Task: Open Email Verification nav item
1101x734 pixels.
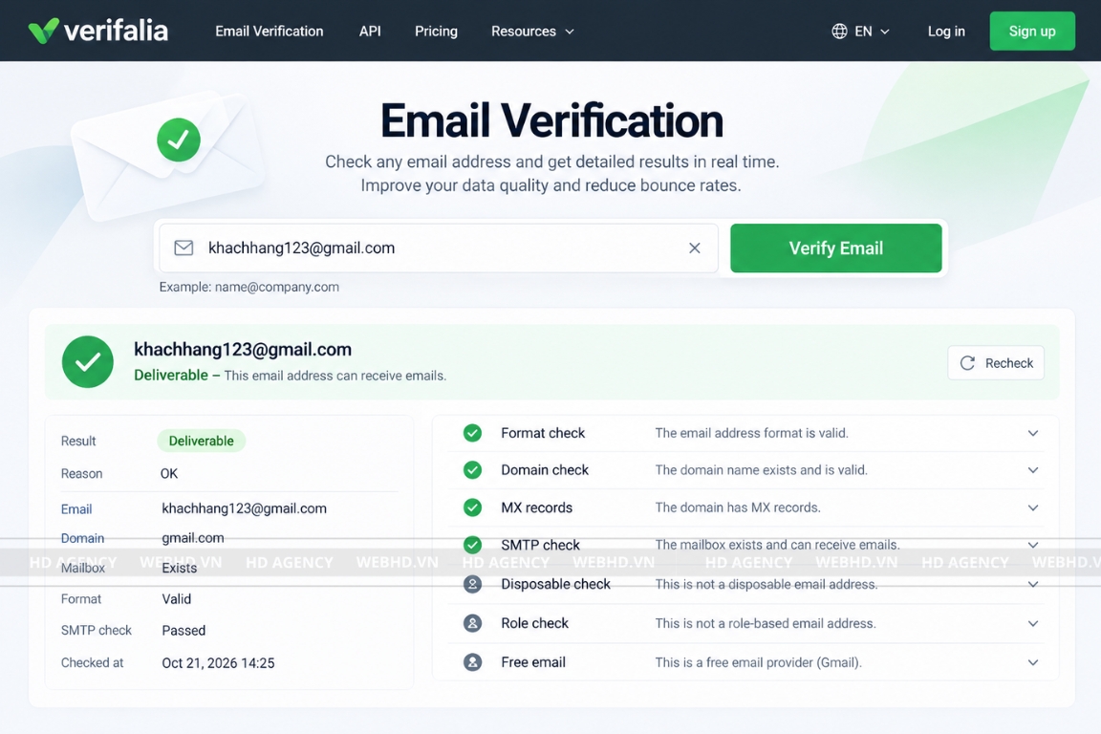Action: click(x=269, y=31)
